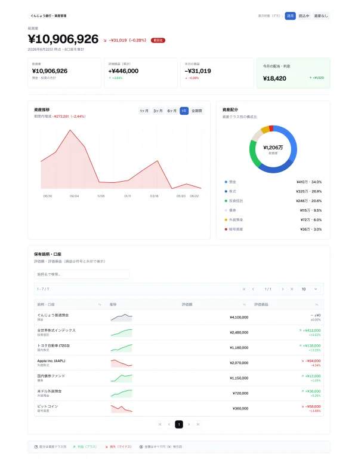Go to first page in top pager
Image resolution: width=358 pixels, height=465 pixels.
[244, 289]
